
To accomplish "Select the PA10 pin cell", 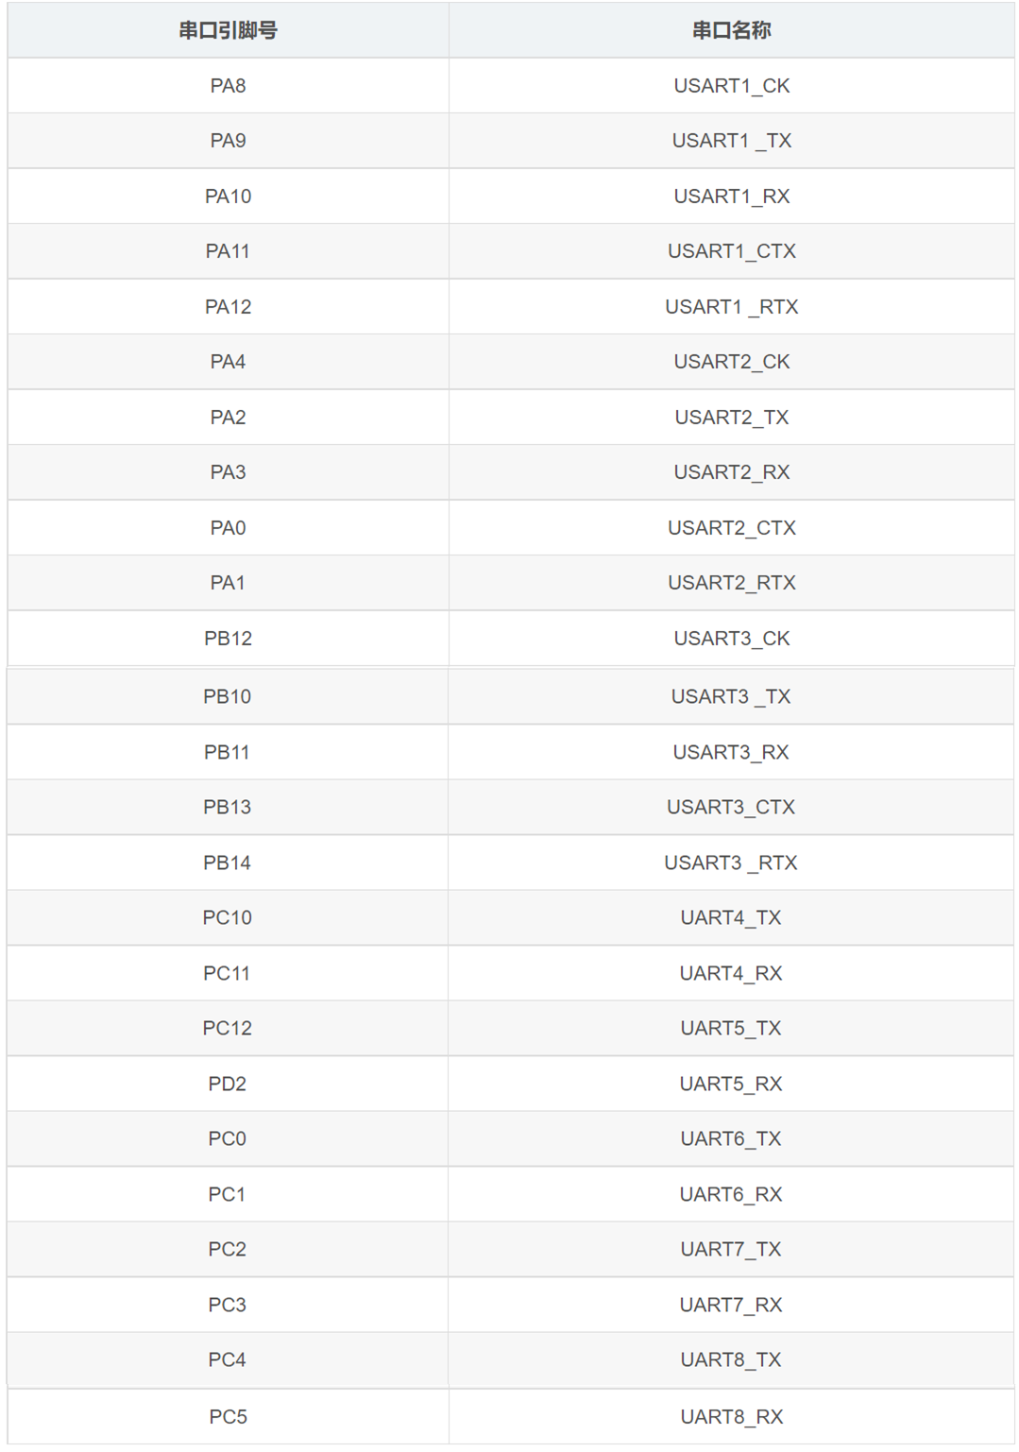I will [x=228, y=196].
